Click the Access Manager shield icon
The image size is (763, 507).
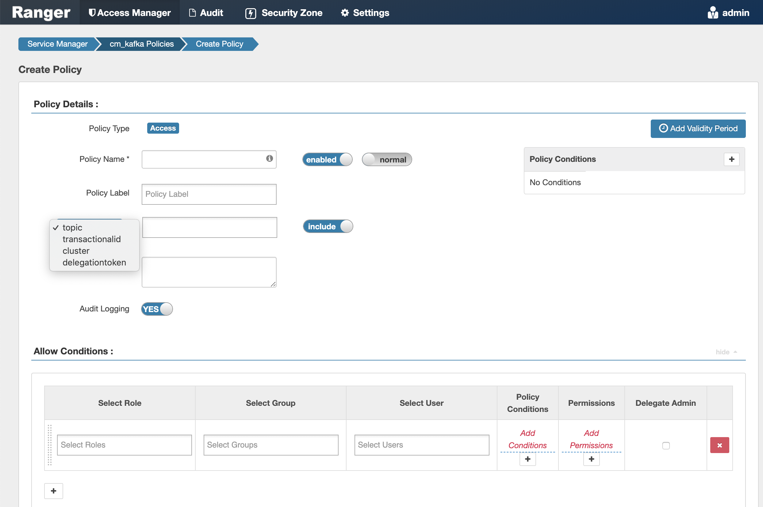92,13
